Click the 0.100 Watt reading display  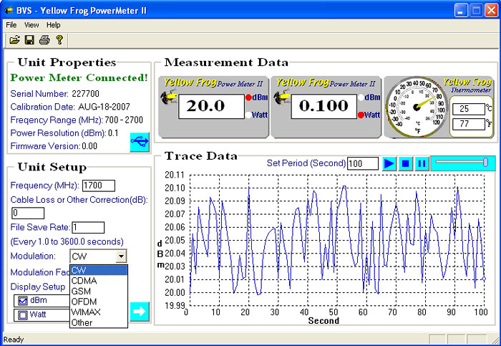pos(324,106)
